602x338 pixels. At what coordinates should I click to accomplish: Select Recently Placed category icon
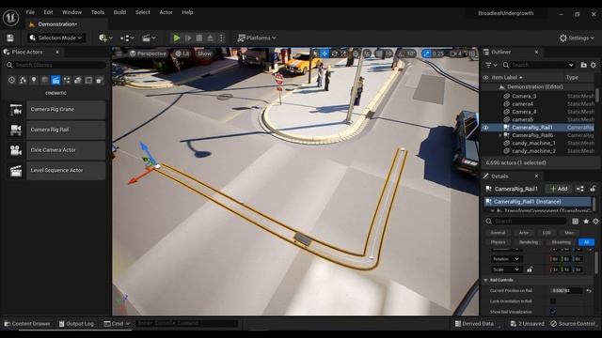click(11, 80)
